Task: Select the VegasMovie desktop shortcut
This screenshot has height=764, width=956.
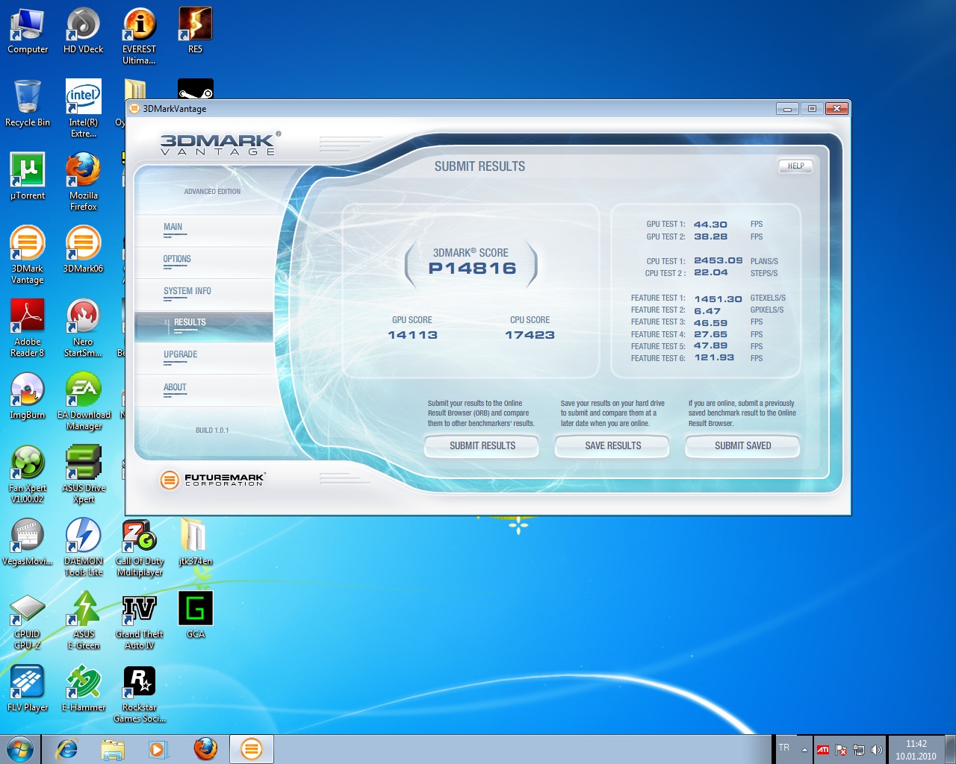Action: pos(28,542)
